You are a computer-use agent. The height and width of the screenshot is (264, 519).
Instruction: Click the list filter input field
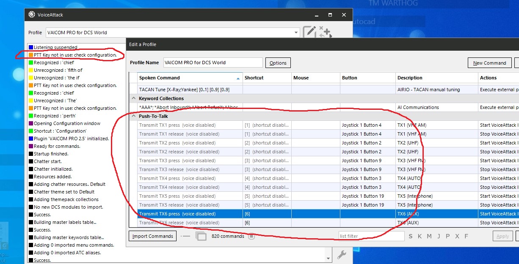(371, 236)
